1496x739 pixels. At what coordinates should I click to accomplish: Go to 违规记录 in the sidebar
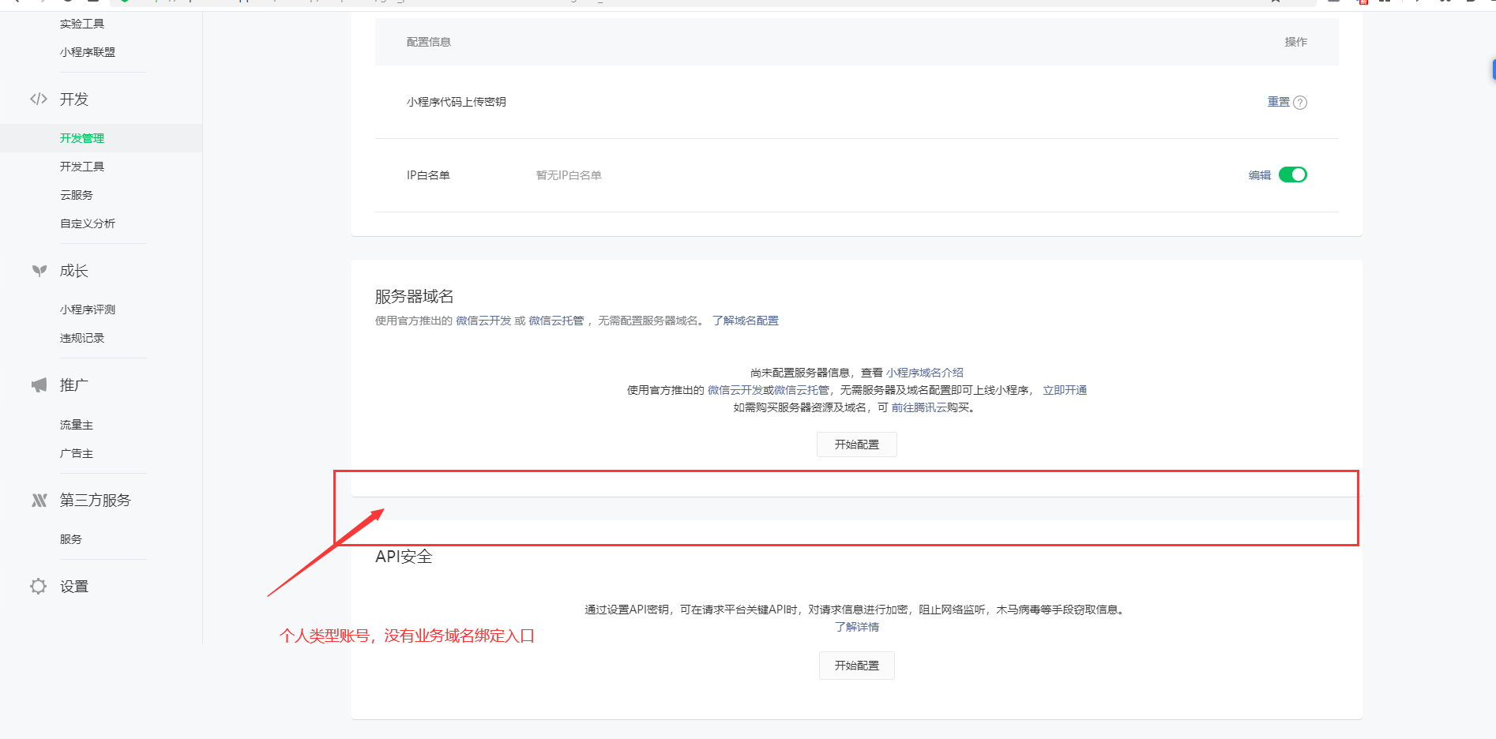[x=82, y=338]
